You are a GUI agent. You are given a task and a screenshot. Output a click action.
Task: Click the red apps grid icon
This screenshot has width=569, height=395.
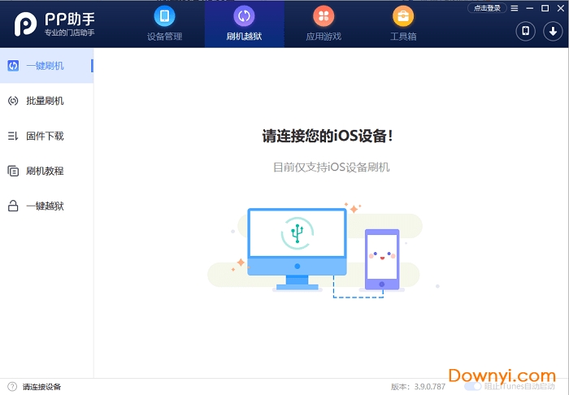click(324, 16)
